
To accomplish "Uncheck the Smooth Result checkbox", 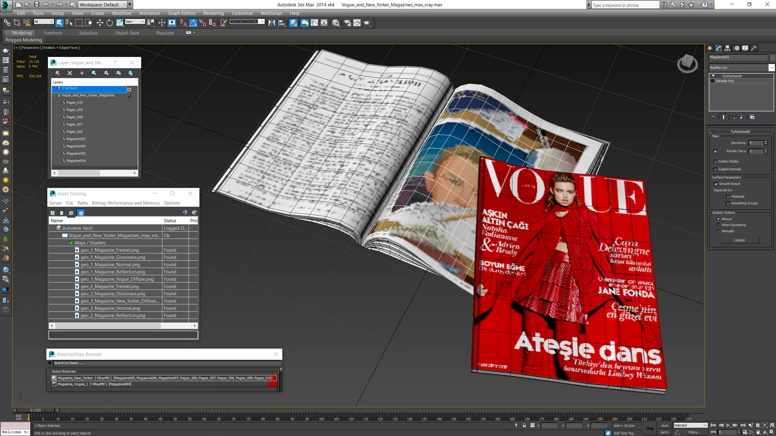I will pos(716,184).
